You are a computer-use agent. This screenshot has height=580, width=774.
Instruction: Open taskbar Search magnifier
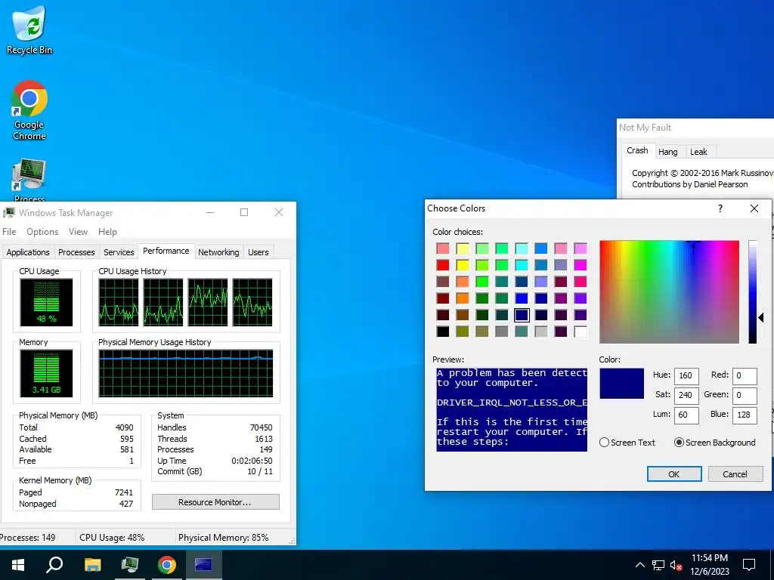pos(54,565)
